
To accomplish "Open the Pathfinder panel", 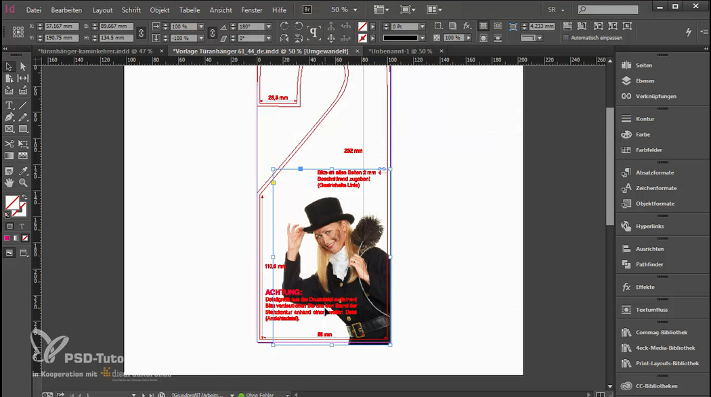I will [x=649, y=264].
